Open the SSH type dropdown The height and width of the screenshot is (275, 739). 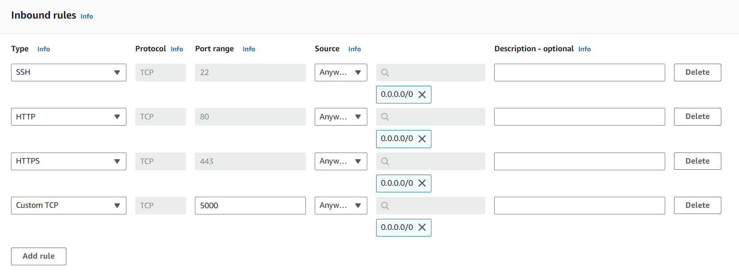[x=69, y=73]
